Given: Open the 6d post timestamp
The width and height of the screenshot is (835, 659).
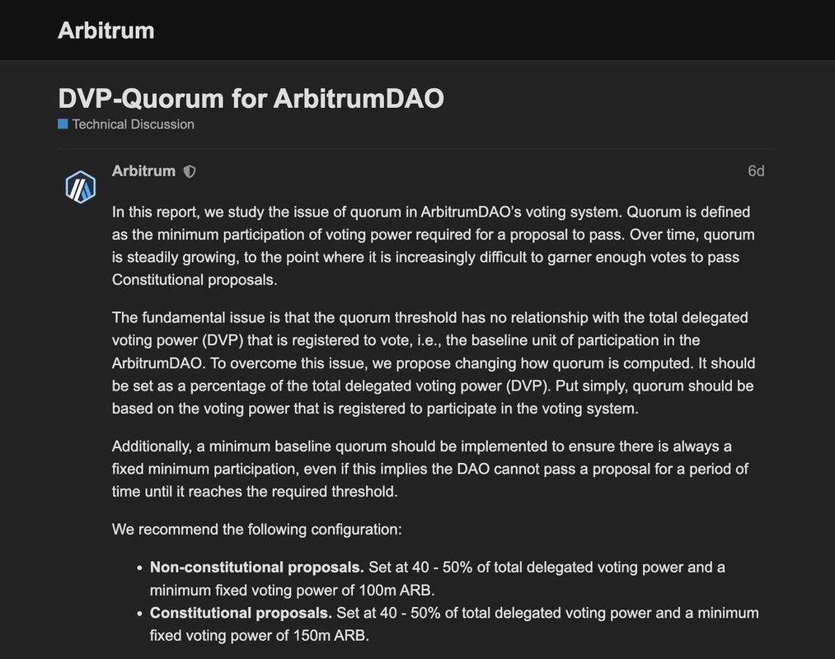Looking at the screenshot, I should [x=756, y=171].
